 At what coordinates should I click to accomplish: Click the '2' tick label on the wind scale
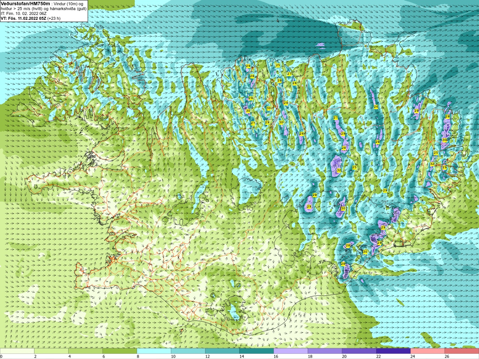[x=35, y=356]
